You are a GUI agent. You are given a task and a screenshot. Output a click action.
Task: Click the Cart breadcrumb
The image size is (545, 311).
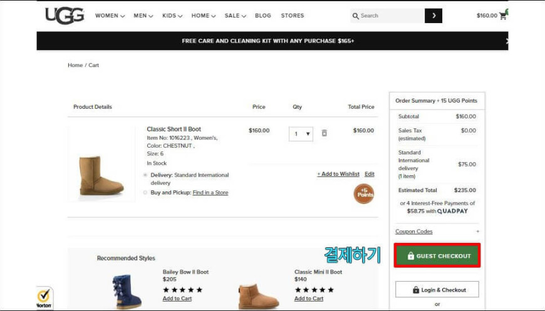coord(93,65)
